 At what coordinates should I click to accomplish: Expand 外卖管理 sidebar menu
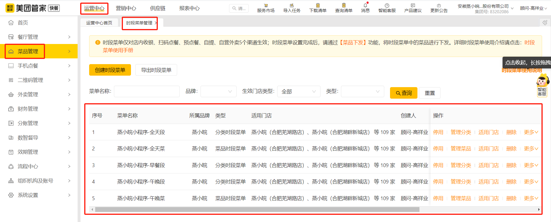(x=39, y=94)
